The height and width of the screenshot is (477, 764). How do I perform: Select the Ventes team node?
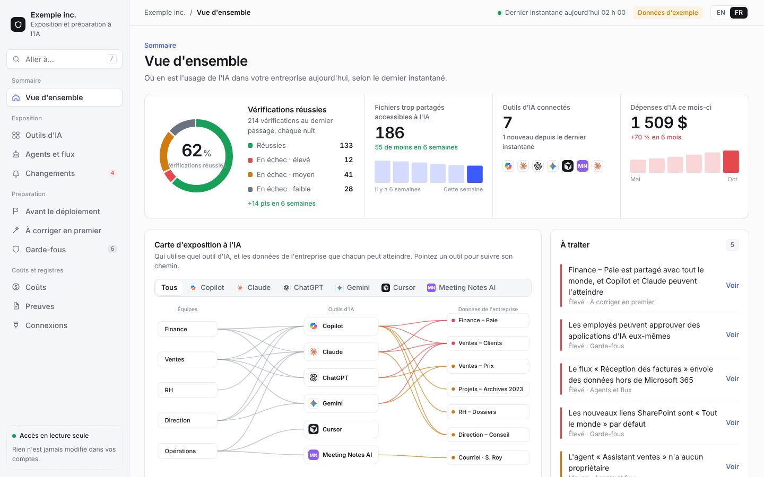187,359
